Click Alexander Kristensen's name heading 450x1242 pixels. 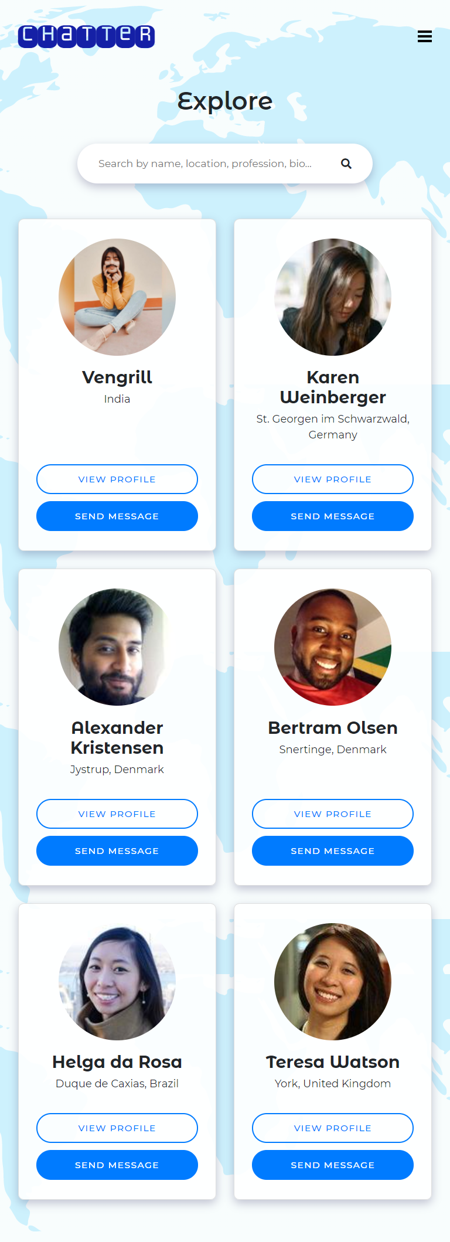(117, 737)
